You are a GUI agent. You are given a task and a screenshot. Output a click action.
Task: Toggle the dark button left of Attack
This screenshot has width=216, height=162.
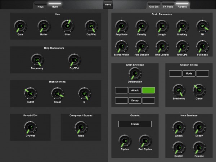[121, 90]
